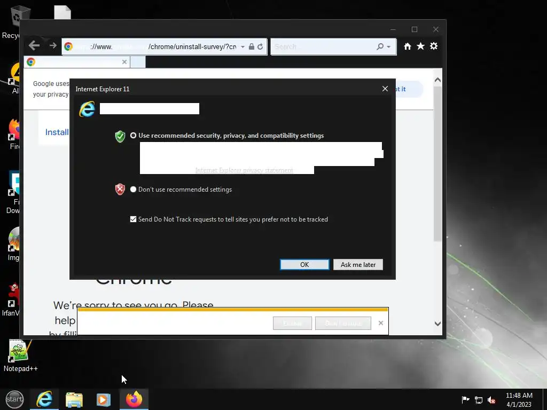Viewport: 547px width, 410px height.
Task: Click muted volume tray icon
Action: 491,400
